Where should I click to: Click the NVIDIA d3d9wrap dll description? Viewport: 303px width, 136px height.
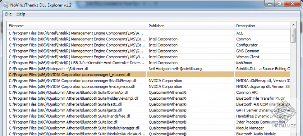click(263, 80)
